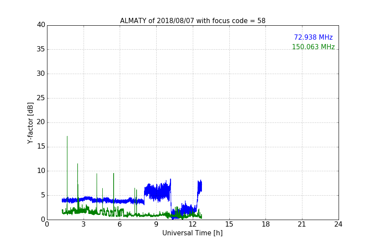The height and width of the screenshot is (251, 376).
Task: Click the x-axis tick label 0
Action: pyautogui.click(x=47, y=224)
